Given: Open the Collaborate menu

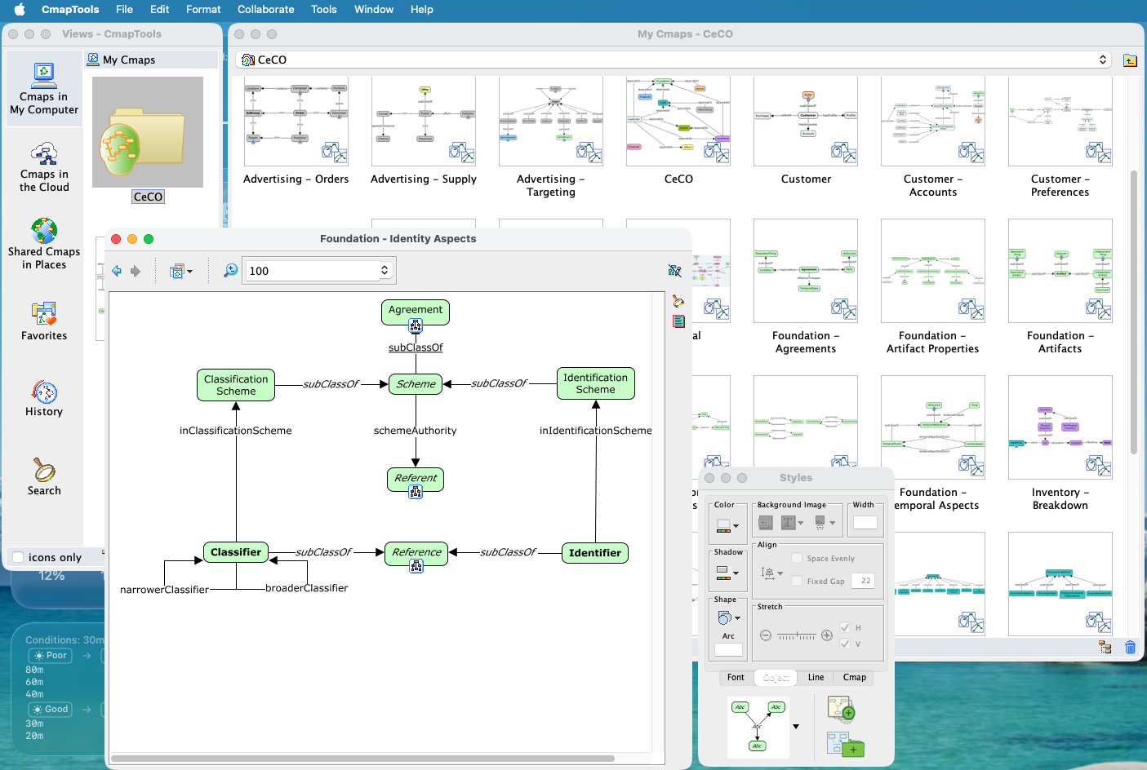Looking at the screenshot, I should point(266,10).
